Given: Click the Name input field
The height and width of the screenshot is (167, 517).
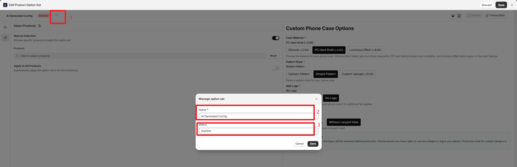Looking at the screenshot, I should point(258,116).
